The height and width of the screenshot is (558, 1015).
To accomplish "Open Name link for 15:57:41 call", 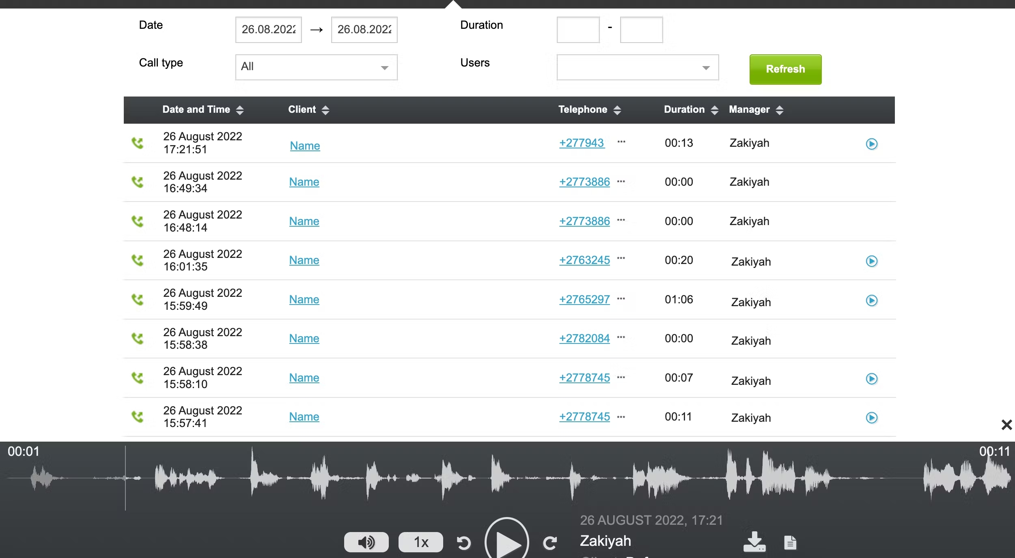I will [304, 416].
